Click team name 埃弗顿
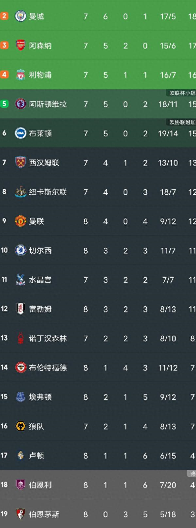The image size is (196, 528). point(40,397)
